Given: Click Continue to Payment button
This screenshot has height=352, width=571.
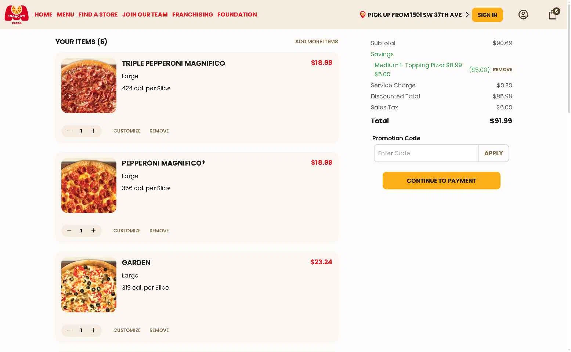Looking at the screenshot, I should tap(441, 181).
